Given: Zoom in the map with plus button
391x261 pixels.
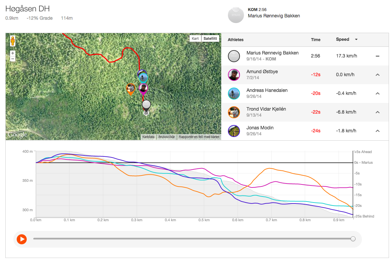Looking at the screenshot, I should click(13, 53).
